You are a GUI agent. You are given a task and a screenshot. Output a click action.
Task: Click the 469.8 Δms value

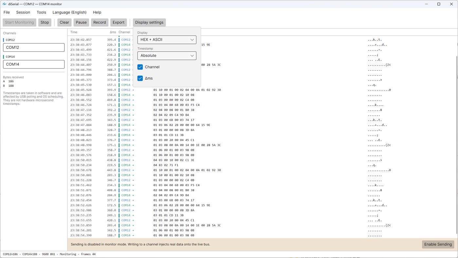(x=111, y=100)
